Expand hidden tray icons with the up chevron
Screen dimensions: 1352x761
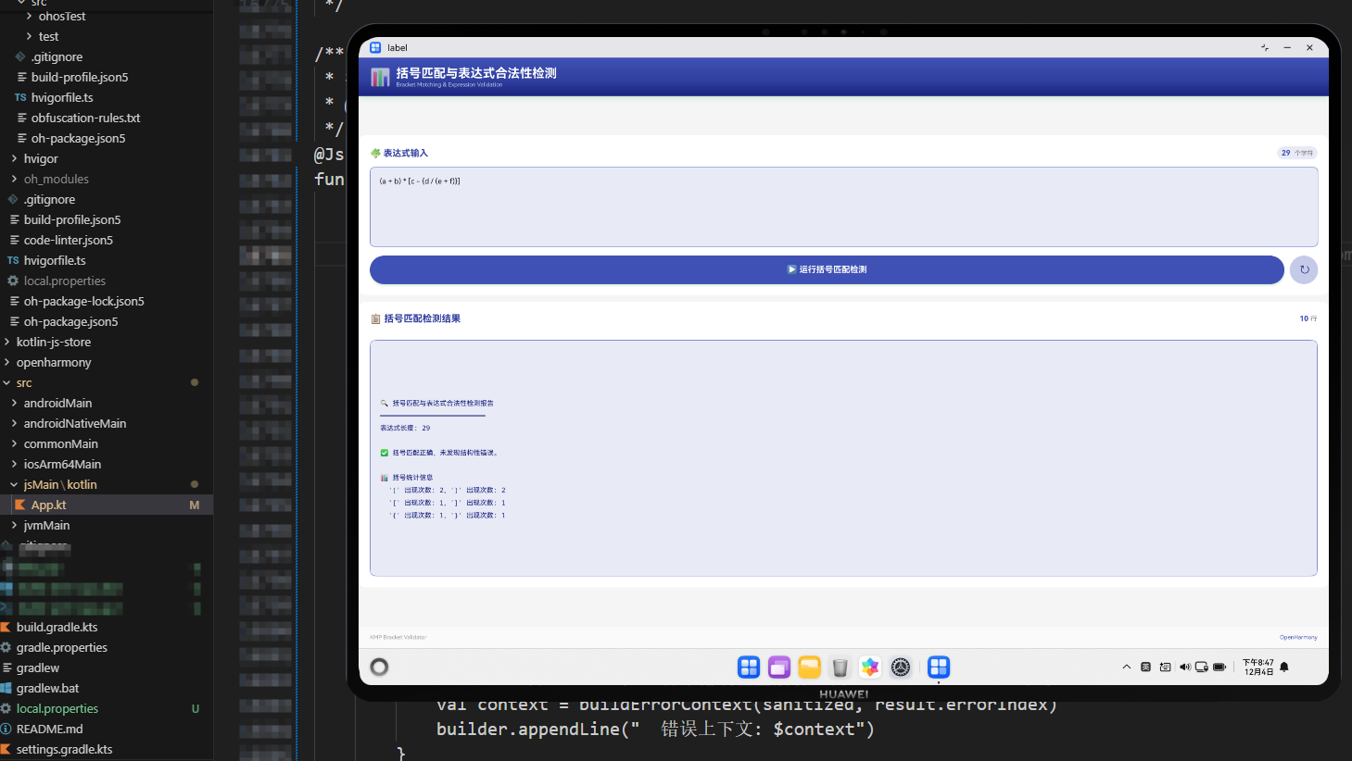click(x=1127, y=667)
